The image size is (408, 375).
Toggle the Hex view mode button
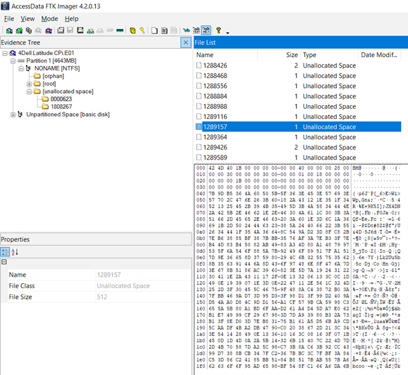(x=206, y=30)
